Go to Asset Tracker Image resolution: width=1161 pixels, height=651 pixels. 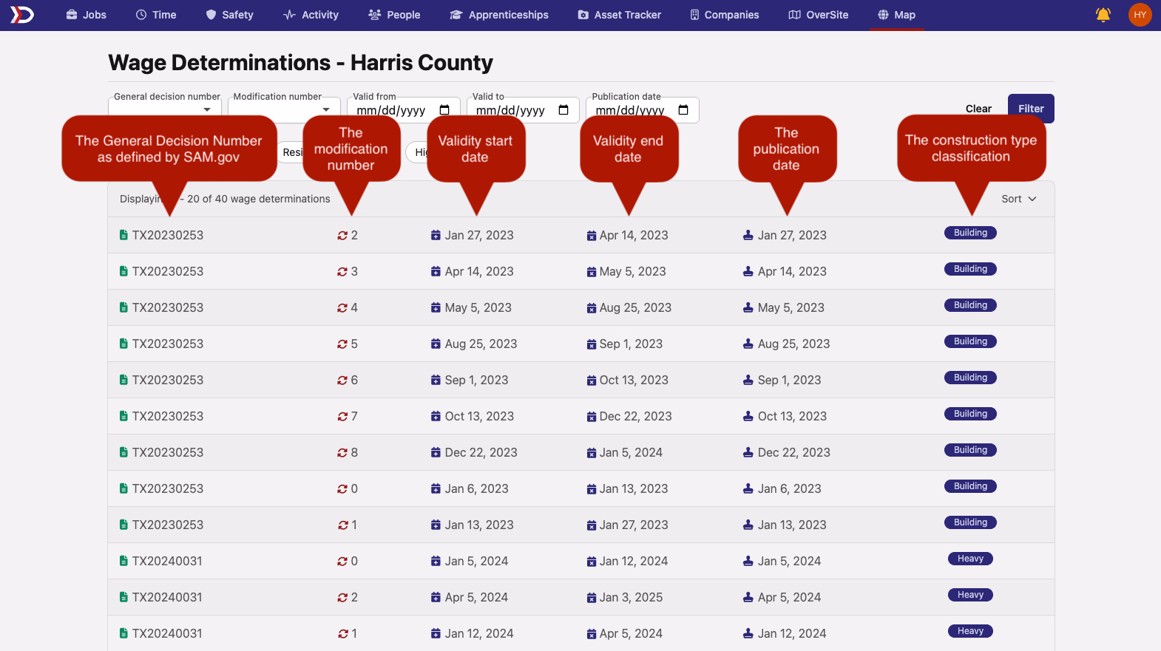pos(620,15)
